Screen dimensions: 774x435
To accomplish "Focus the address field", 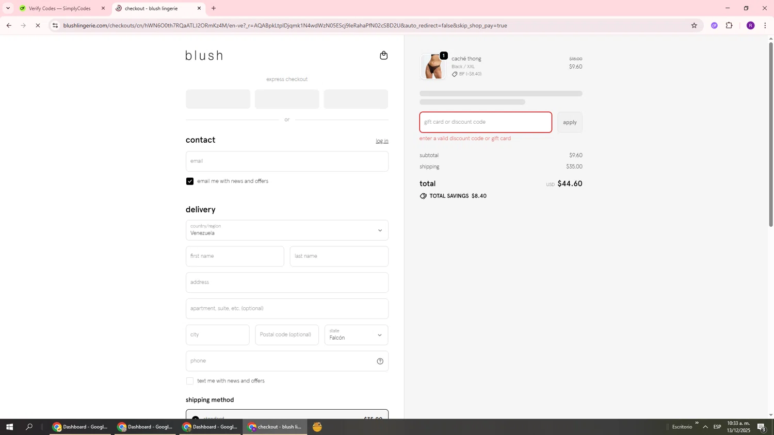I will tap(287, 282).
